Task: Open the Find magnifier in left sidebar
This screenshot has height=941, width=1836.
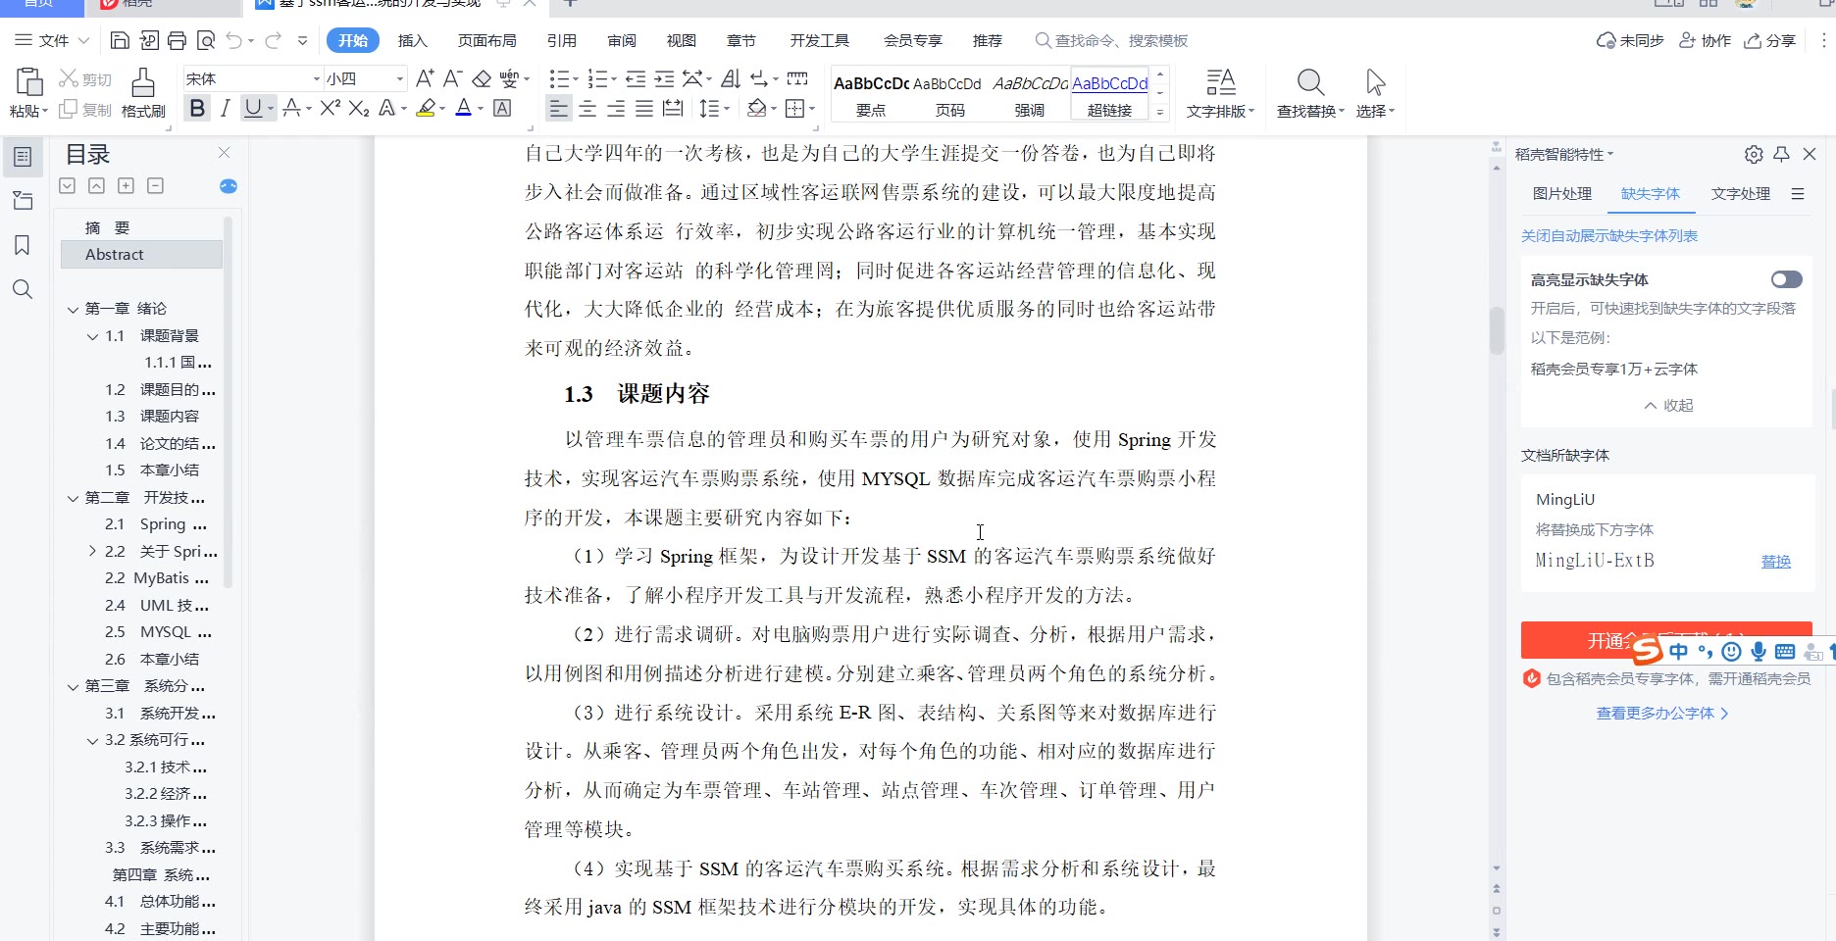Action: pos(23,289)
